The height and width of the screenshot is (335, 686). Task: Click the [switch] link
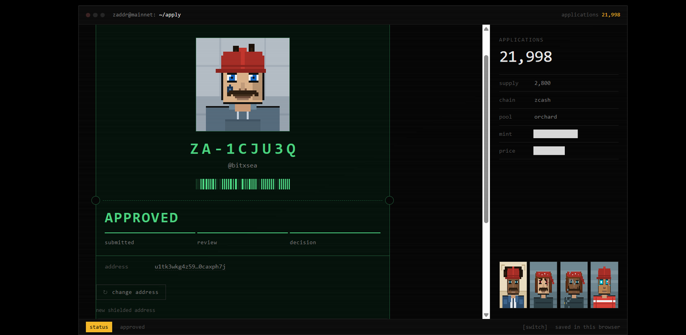(535, 327)
